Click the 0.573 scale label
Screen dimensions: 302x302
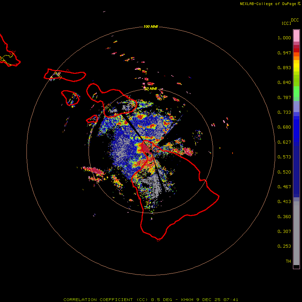(284, 157)
